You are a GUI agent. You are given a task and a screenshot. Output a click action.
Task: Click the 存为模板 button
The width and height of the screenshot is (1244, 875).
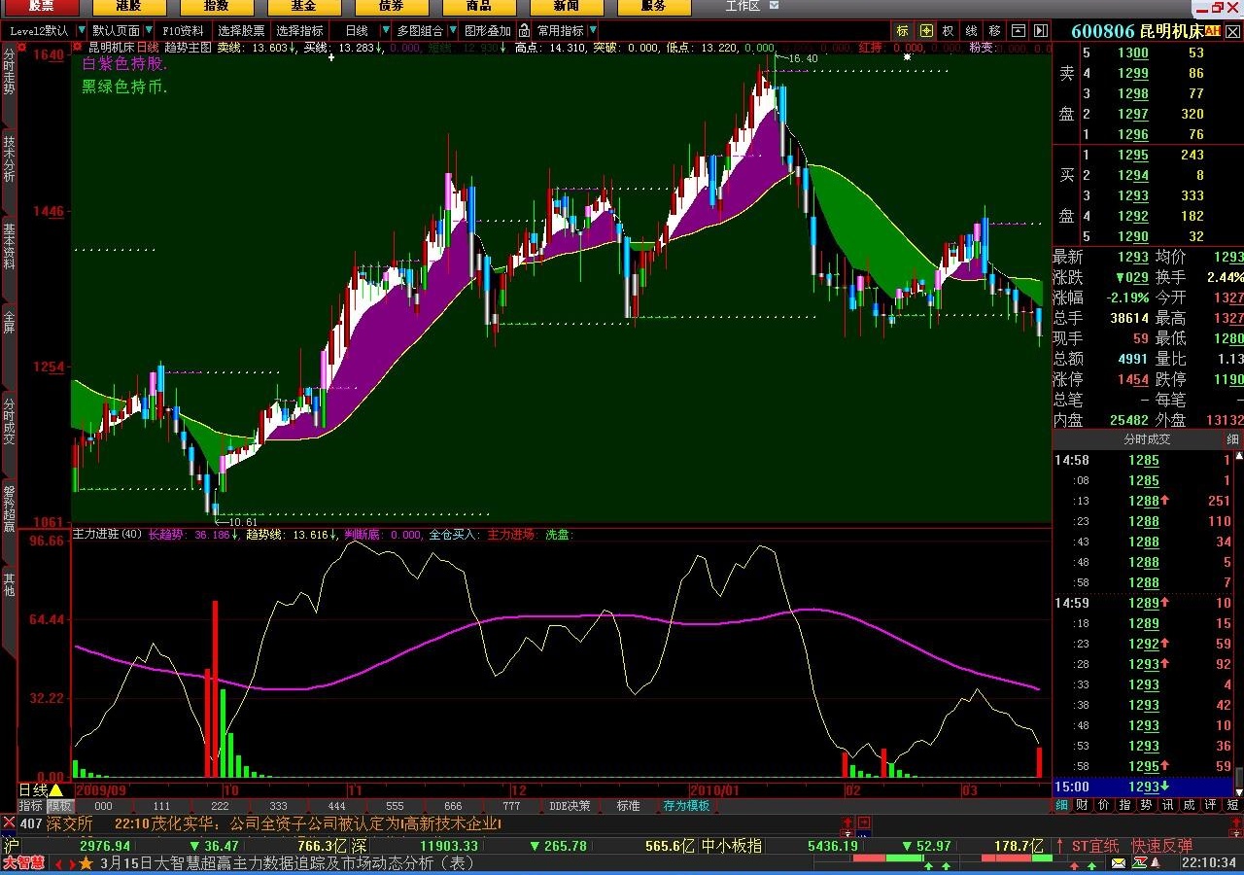[x=686, y=806]
